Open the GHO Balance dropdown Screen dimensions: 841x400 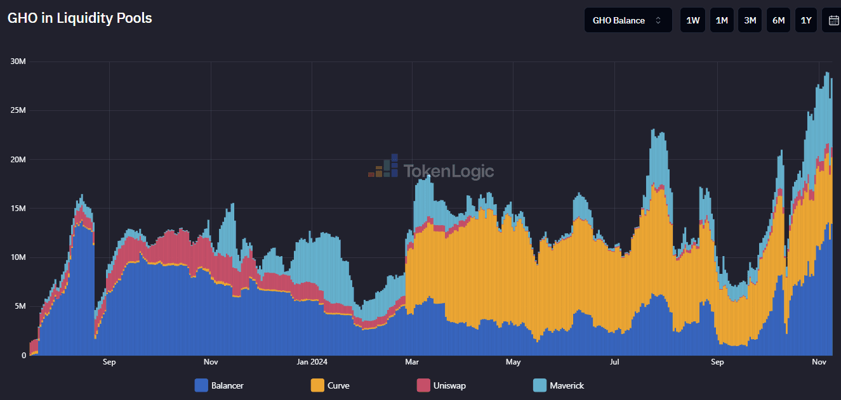628,20
